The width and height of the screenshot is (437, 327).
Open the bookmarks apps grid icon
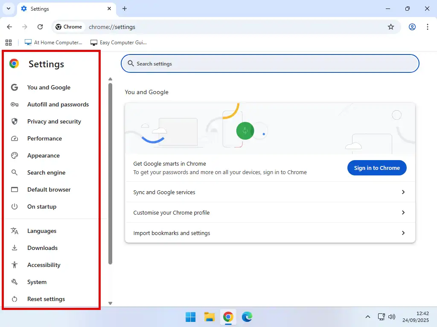click(9, 43)
